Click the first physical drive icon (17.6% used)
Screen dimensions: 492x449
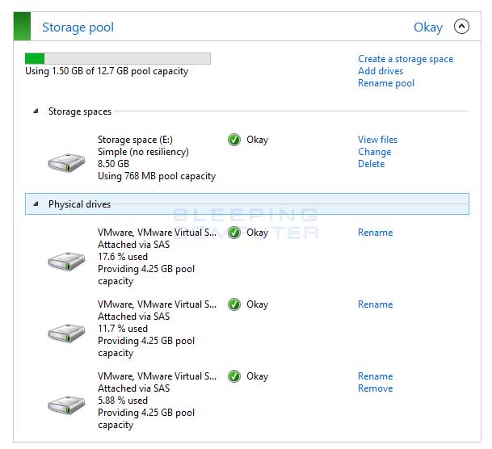click(66, 261)
